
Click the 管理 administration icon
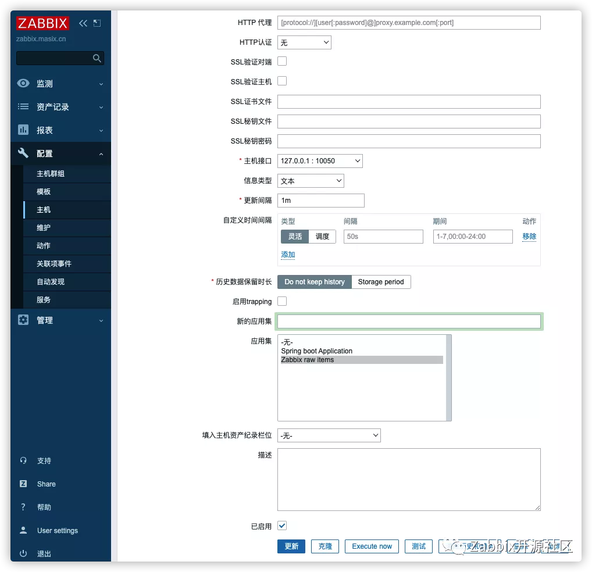pyautogui.click(x=23, y=320)
